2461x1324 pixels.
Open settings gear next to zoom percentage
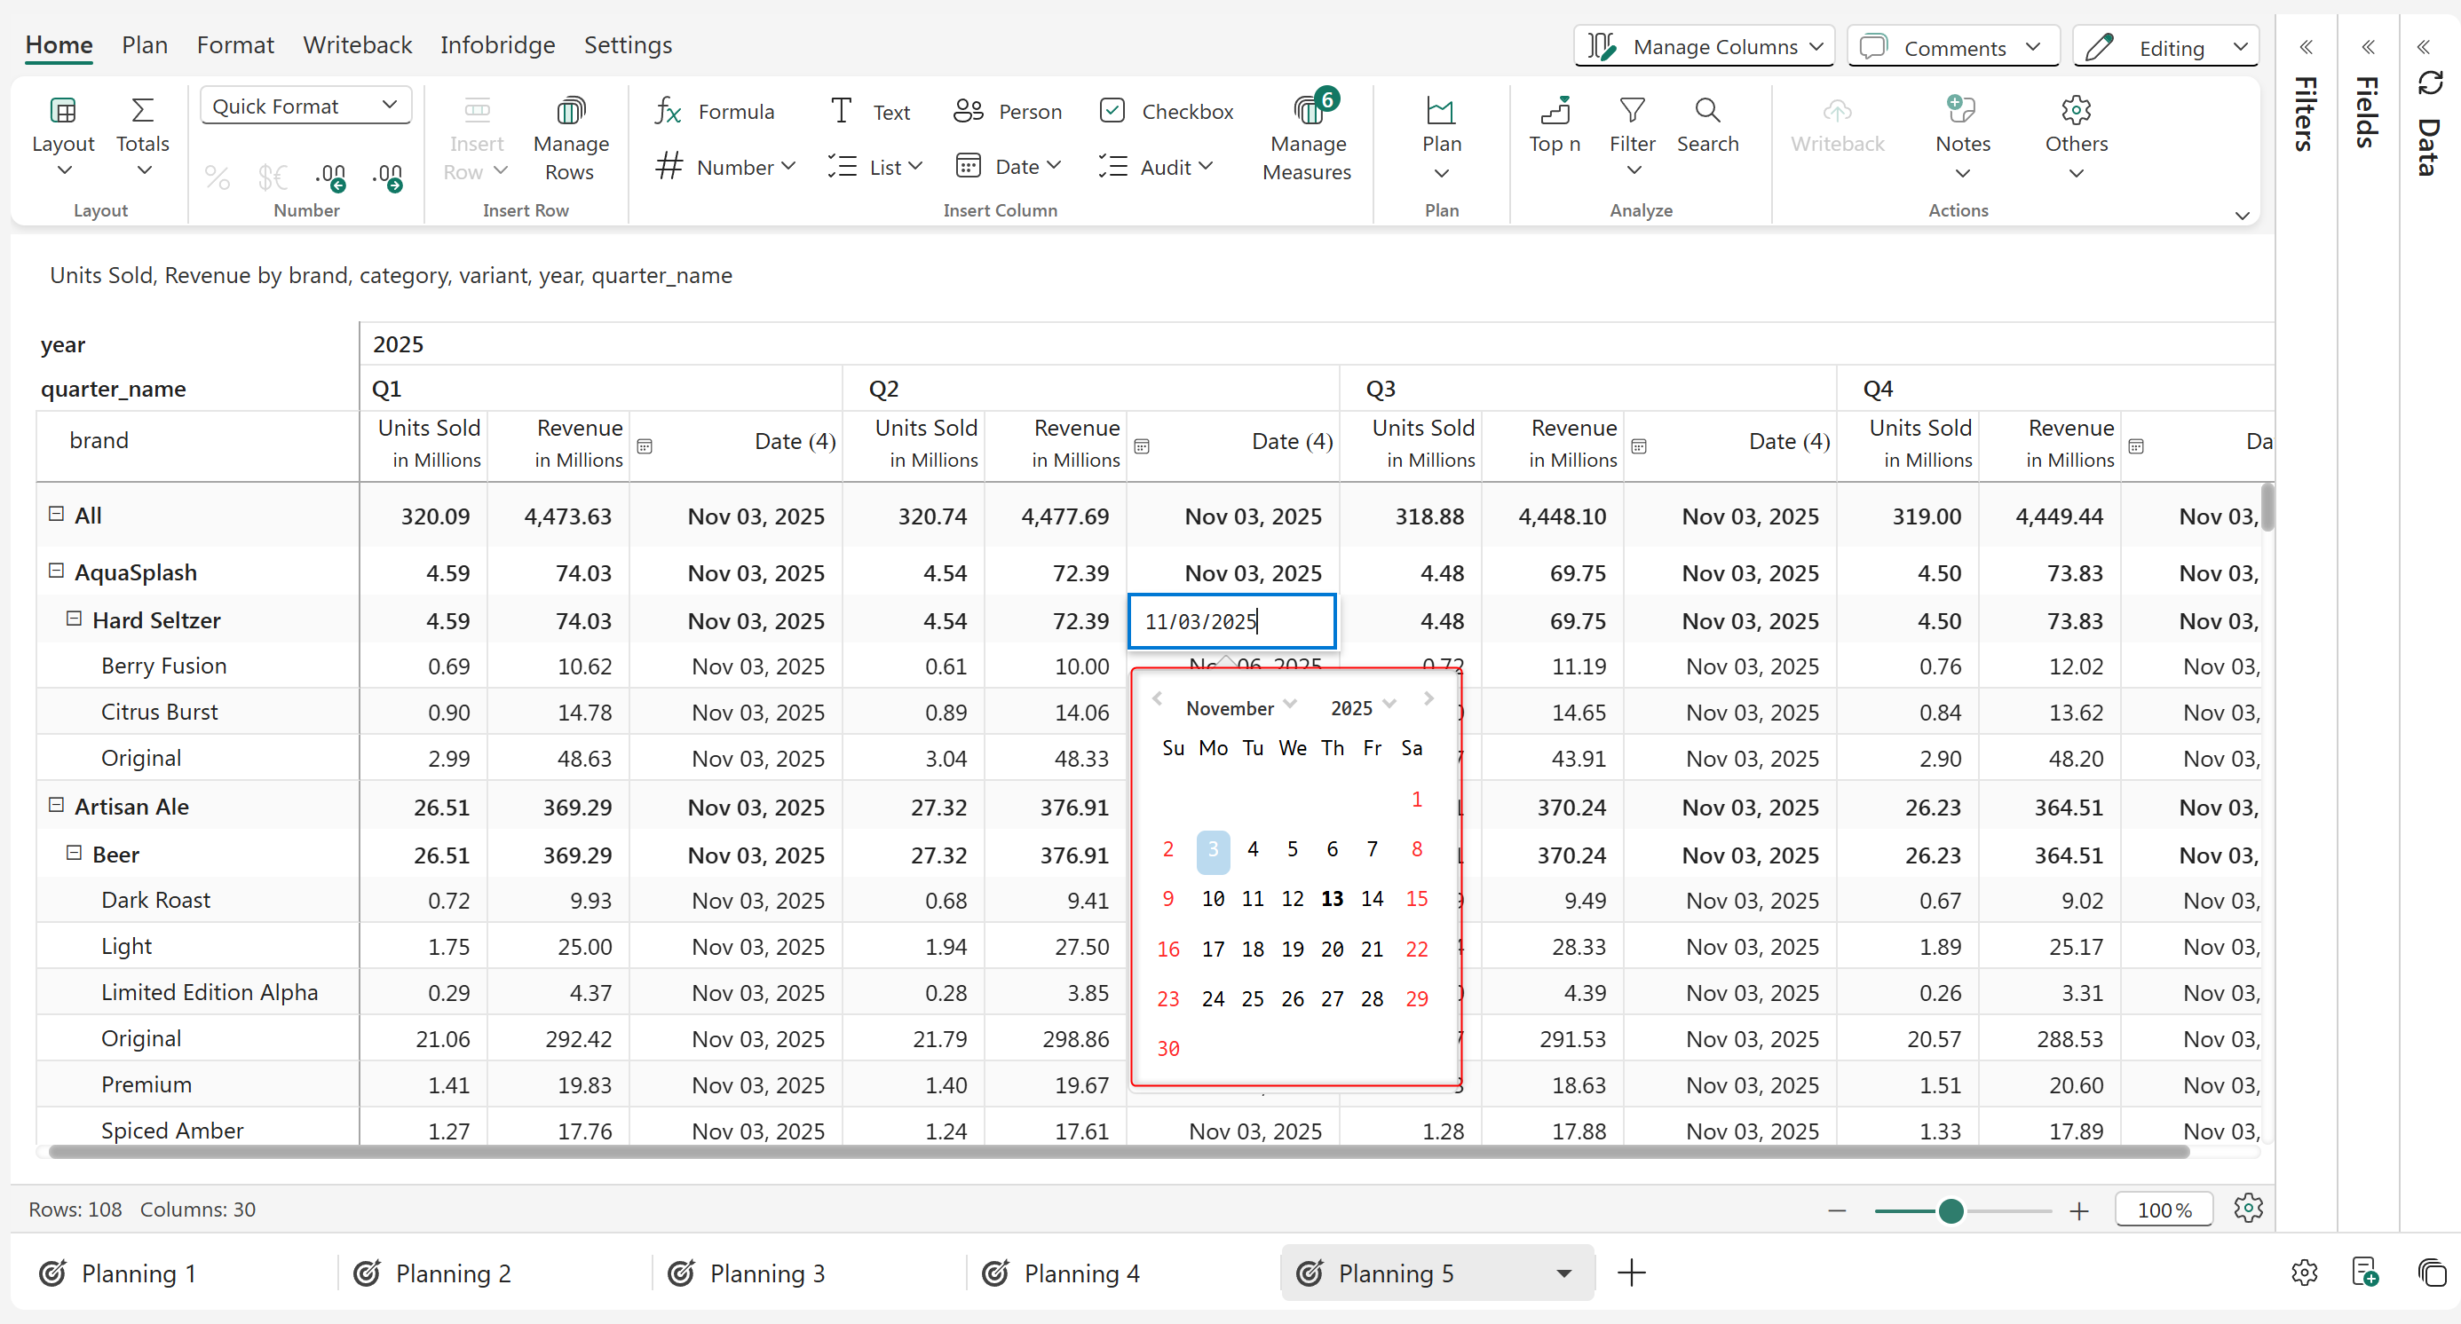pos(2248,1208)
